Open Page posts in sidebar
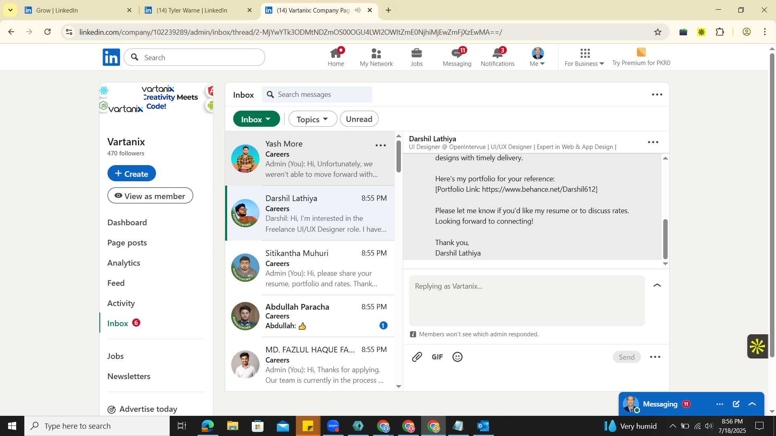Viewport: 776px width, 436px height. click(x=127, y=243)
